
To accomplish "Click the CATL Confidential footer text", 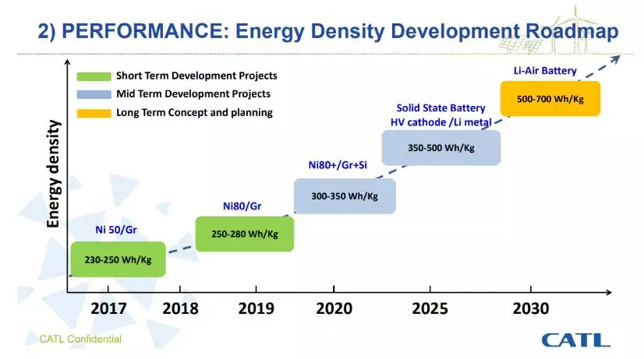I will pyautogui.click(x=80, y=340).
